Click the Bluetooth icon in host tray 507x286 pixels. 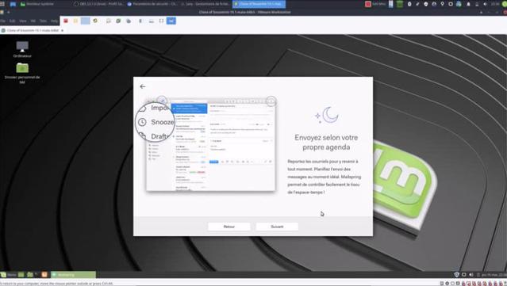(x=409, y=4)
